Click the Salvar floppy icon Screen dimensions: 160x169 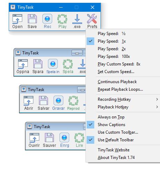click(x=43, y=100)
